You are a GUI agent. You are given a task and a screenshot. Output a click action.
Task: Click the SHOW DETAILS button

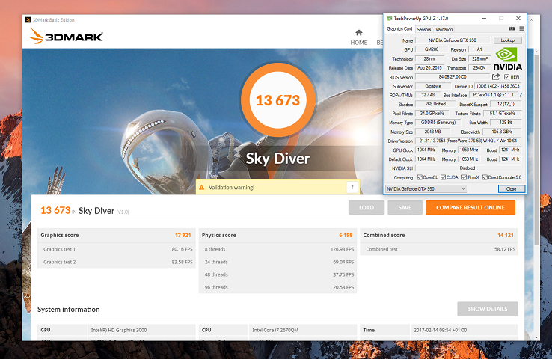click(x=488, y=309)
